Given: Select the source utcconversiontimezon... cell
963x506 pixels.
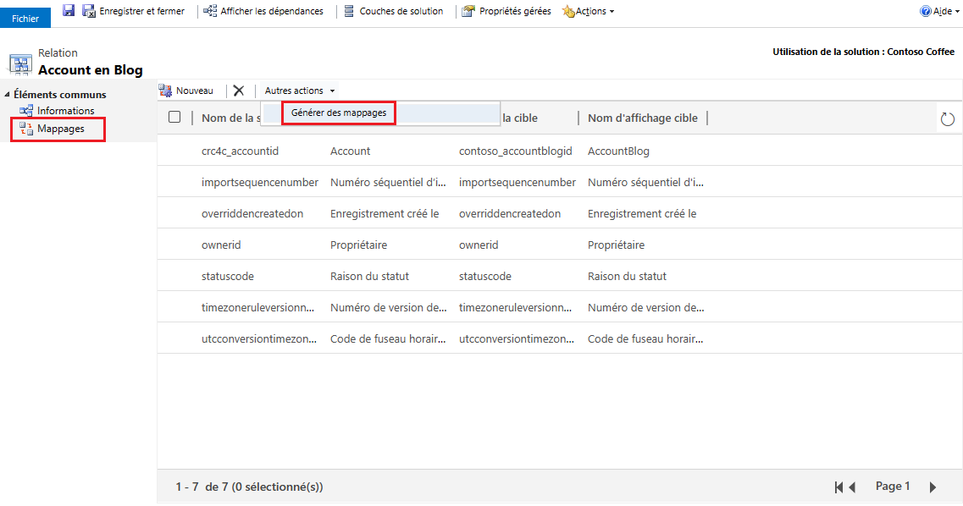Looking at the screenshot, I should pyautogui.click(x=259, y=339).
